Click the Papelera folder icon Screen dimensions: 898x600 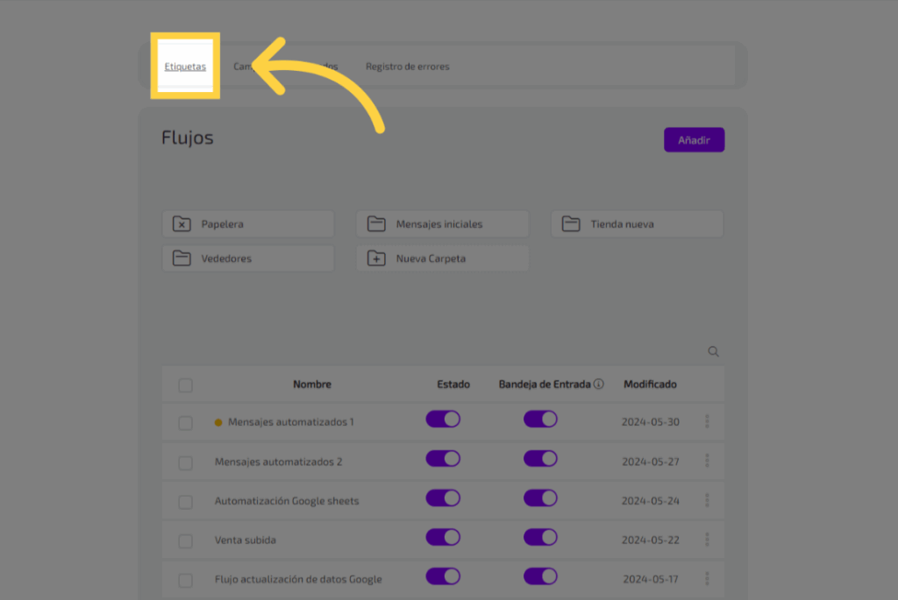click(x=182, y=224)
